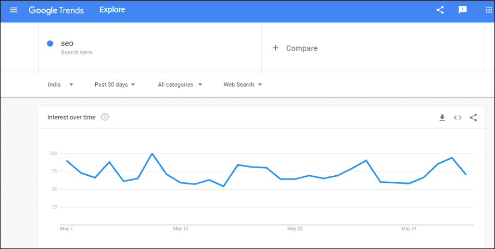This screenshot has height=249, width=495.
Task: Add a Compare search term
Action: pyautogui.click(x=373, y=48)
